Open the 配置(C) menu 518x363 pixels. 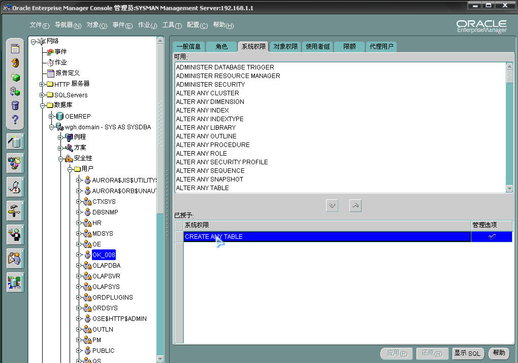(x=197, y=25)
